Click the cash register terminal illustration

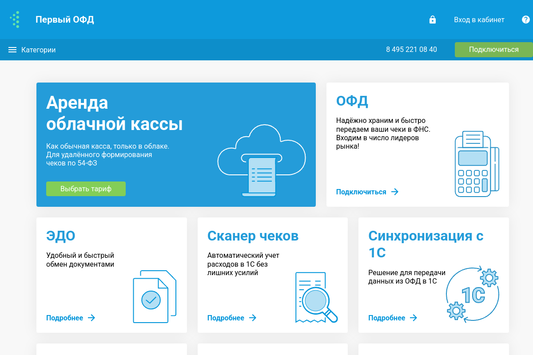click(477, 164)
